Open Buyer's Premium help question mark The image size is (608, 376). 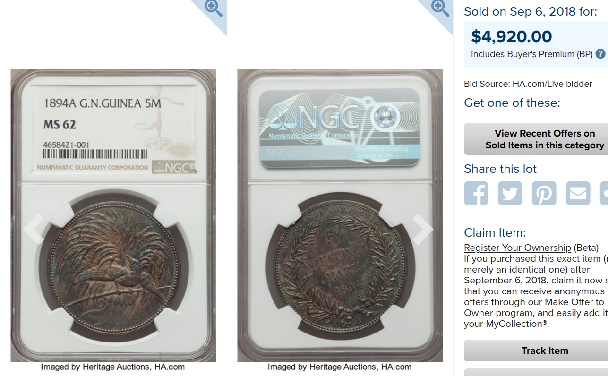pyautogui.click(x=600, y=54)
